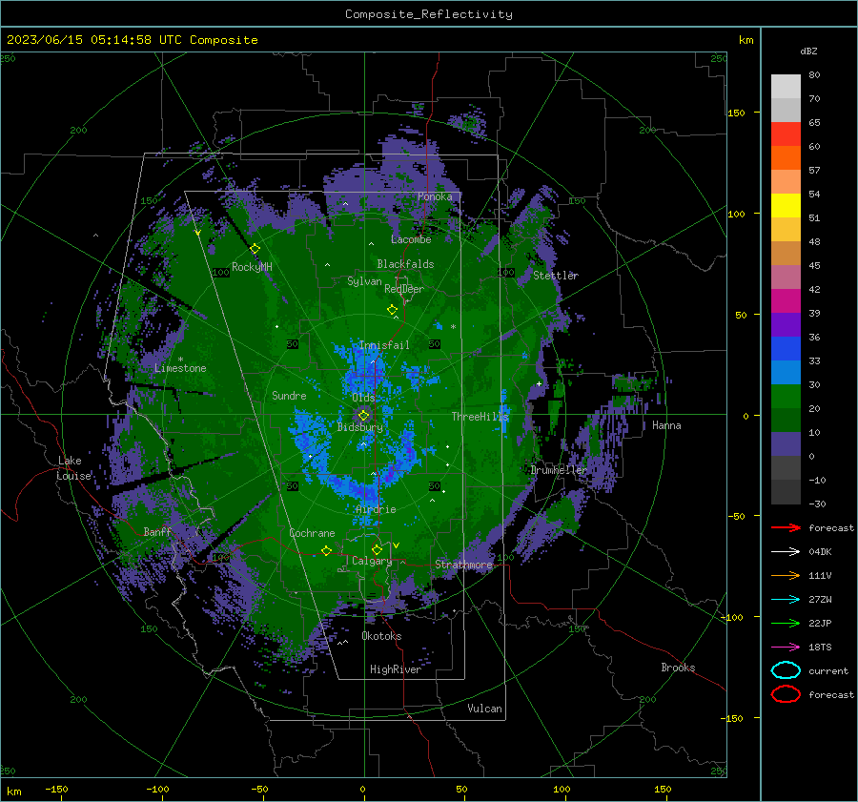The width and height of the screenshot is (858, 802).
Task: Click the 22JP legend label
Action: (x=820, y=623)
